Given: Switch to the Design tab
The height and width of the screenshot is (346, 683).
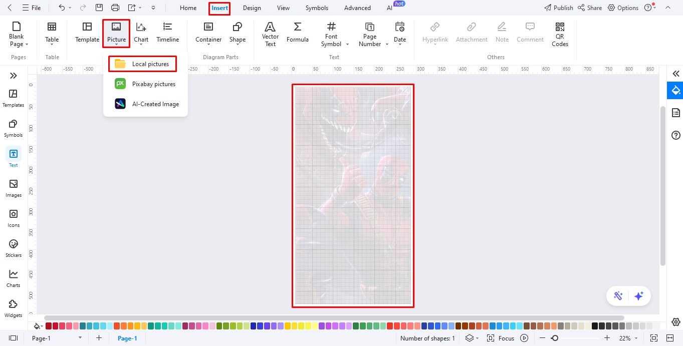Looking at the screenshot, I should [x=252, y=8].
